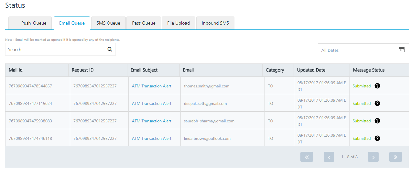This screenshot has width=410, height=169.
Task: Go to next page of results
Action: click(x=373, y=157)
